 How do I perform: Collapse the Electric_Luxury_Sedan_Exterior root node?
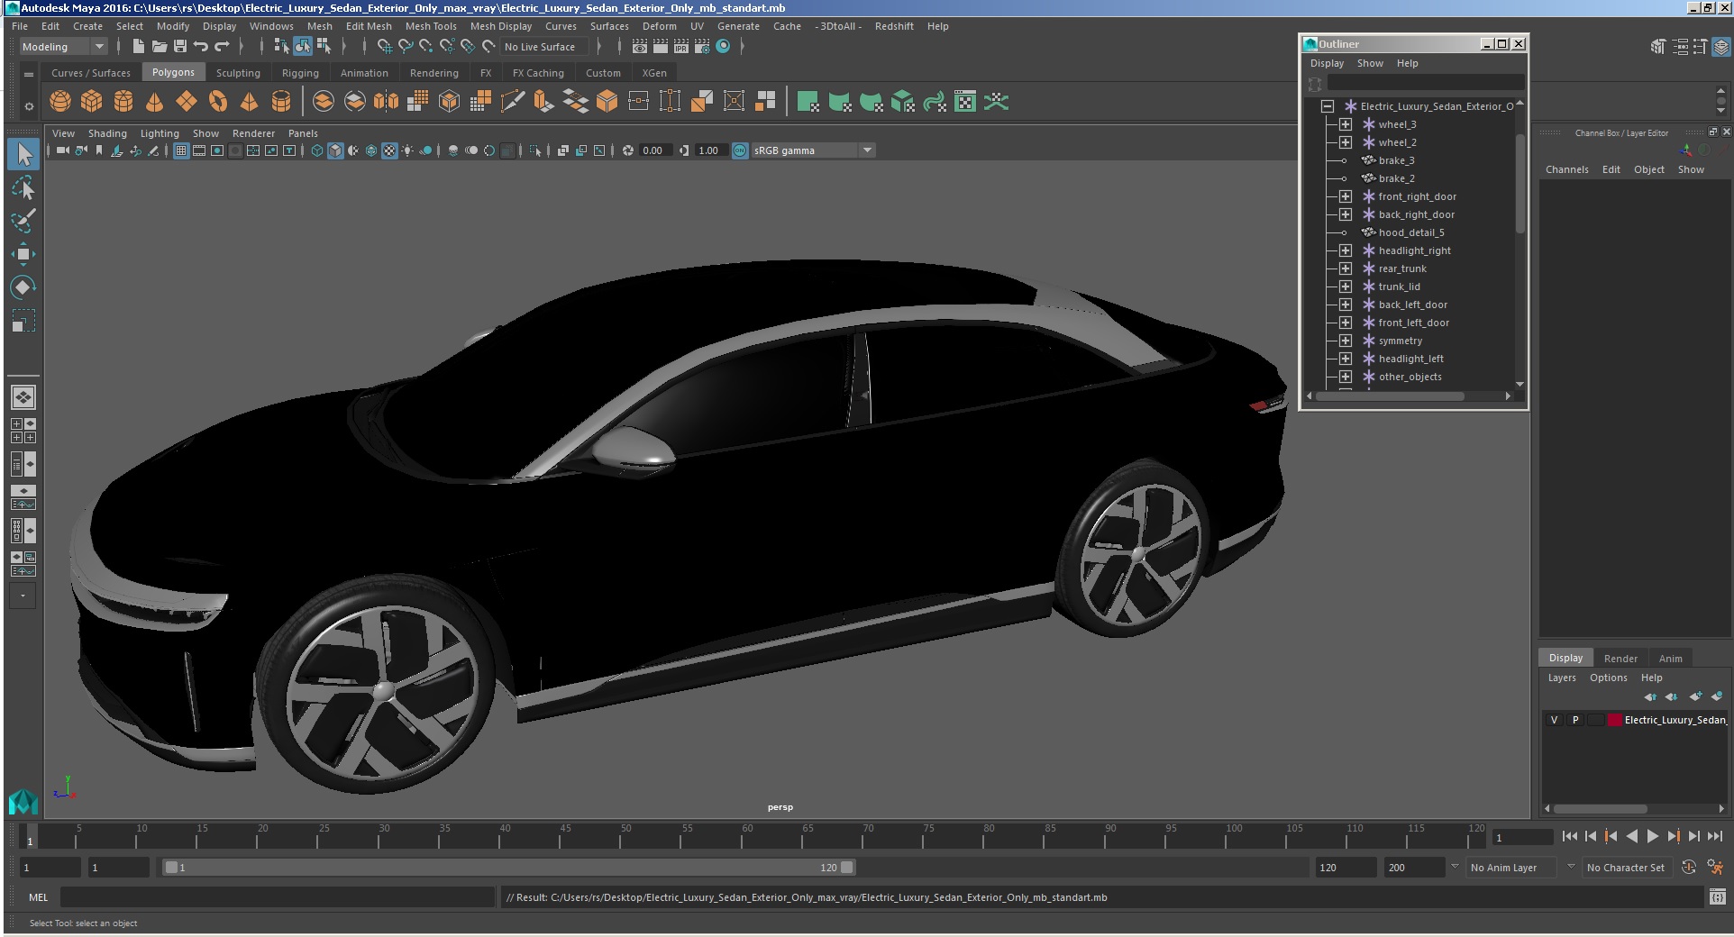(x=1328, y=106)
